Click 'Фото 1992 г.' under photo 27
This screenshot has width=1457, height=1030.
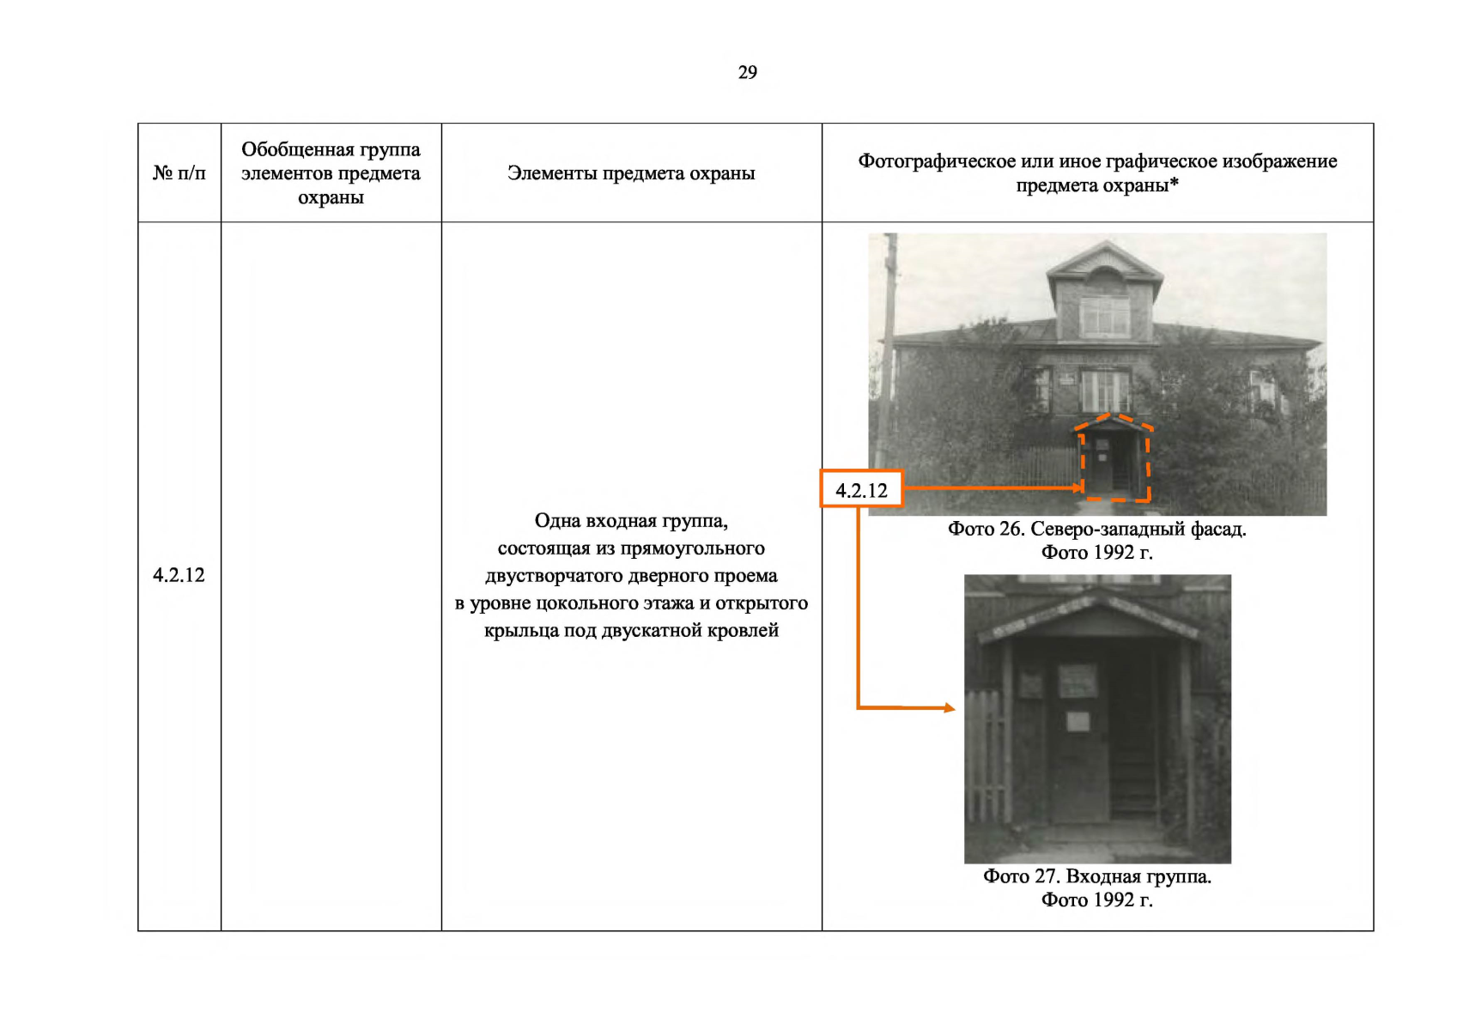(1097, 900)
